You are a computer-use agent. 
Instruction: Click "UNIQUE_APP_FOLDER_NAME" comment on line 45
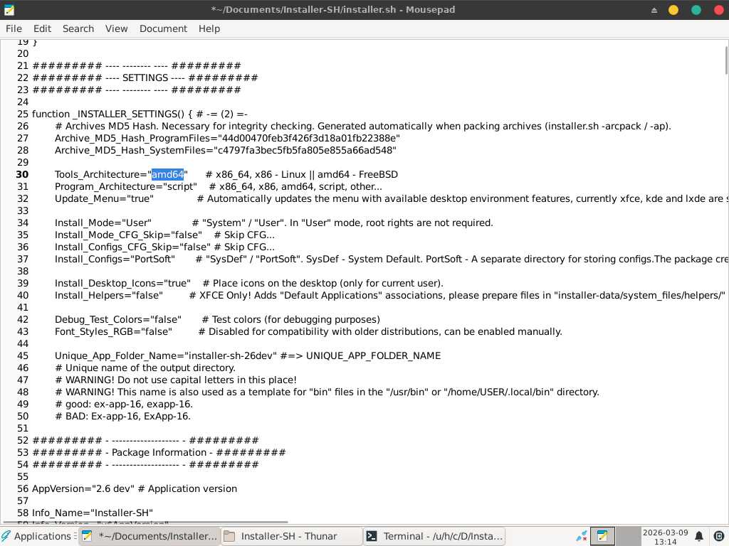tap(373, 355)
